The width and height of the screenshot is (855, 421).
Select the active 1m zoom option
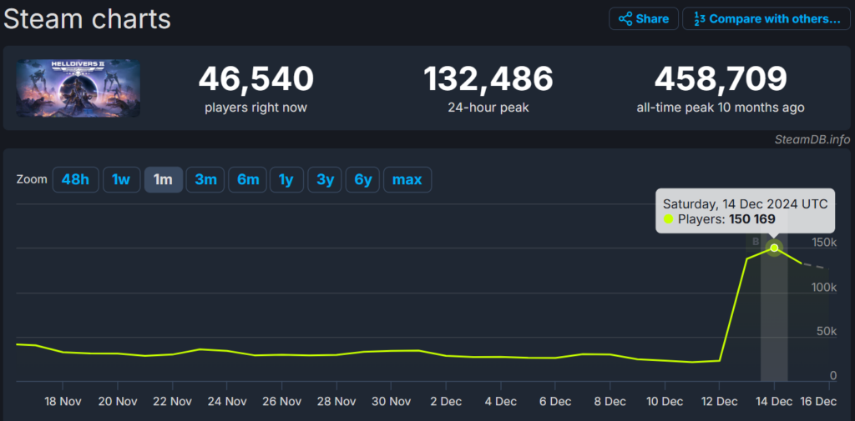tap(163, 179)
